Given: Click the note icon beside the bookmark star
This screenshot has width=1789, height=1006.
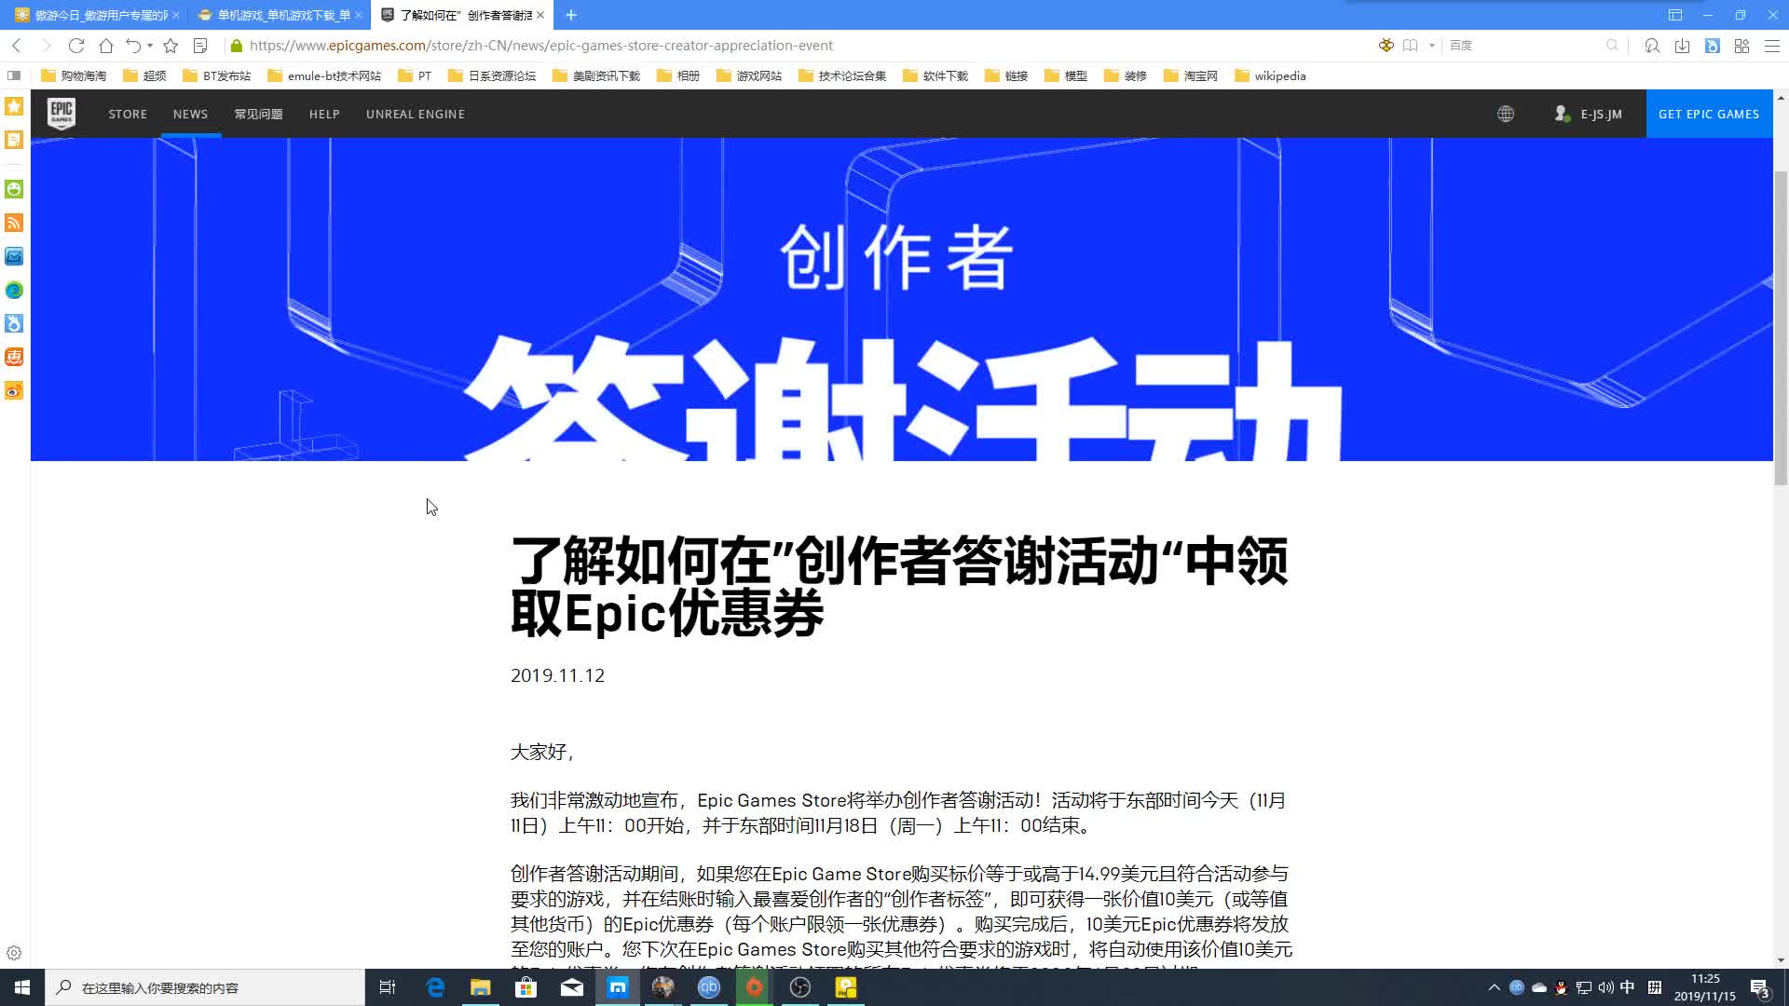Looking at the screenshot, I should (x=199, y=45).
